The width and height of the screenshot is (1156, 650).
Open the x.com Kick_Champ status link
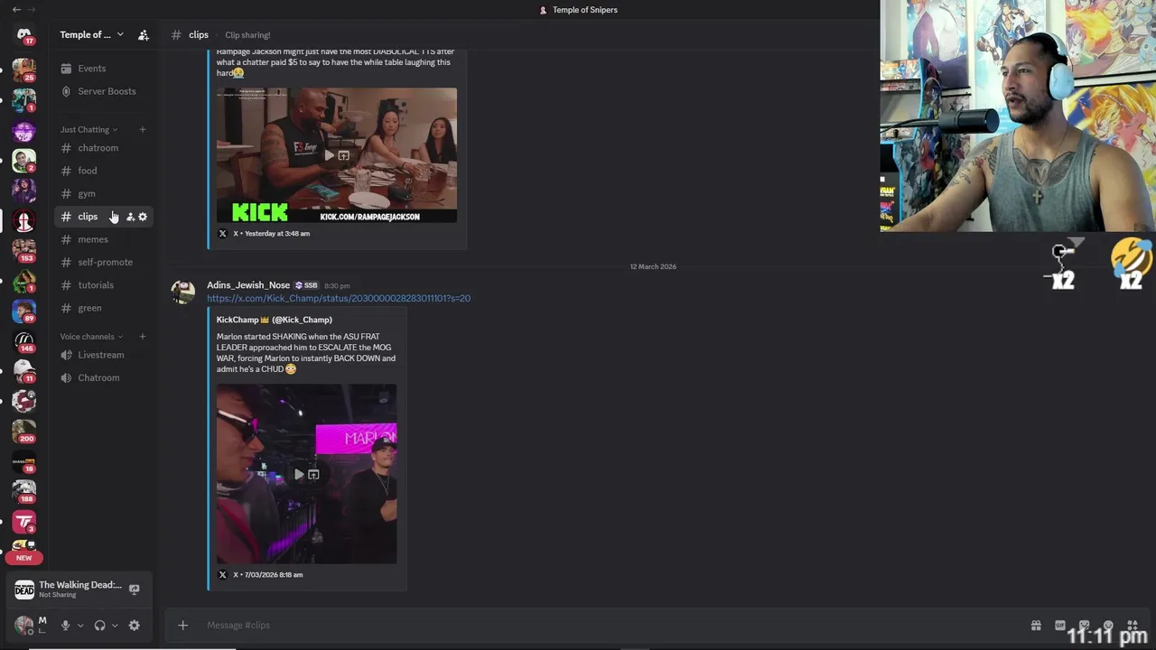pyautogui.click(x=339, y=298)
